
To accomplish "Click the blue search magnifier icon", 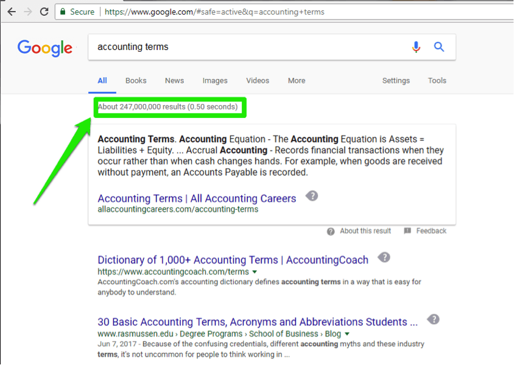I will [x=439, y=47].
